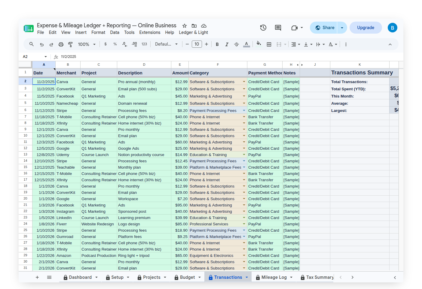Toggle bold formatting

click(x=217, y=44)
